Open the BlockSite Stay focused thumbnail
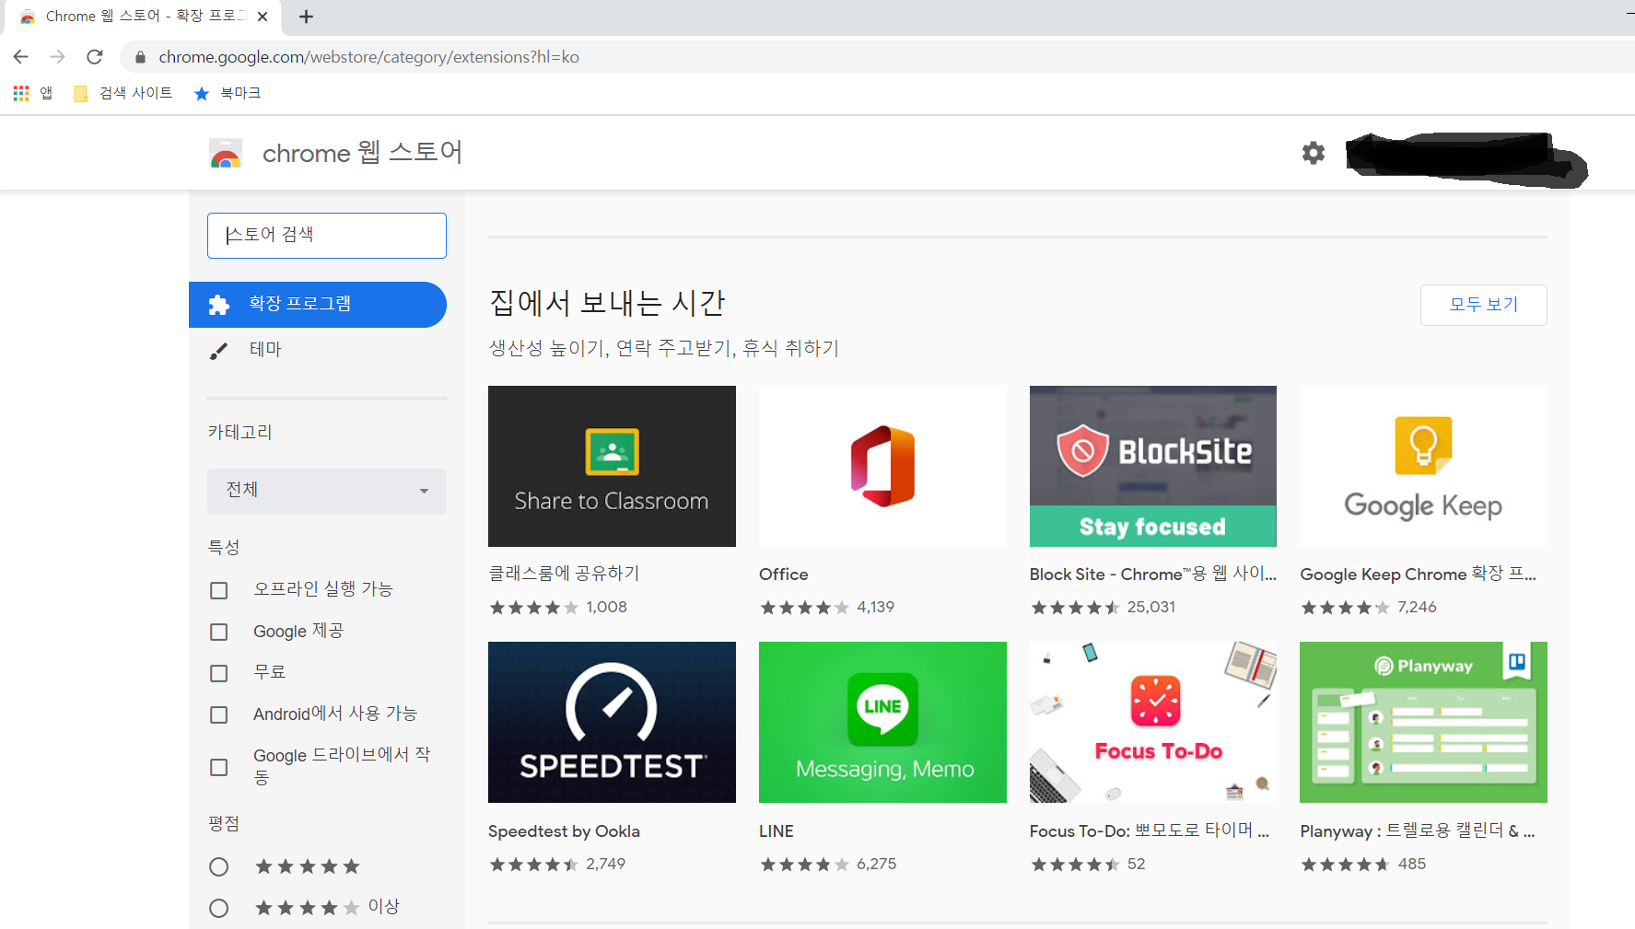 click(x=1153, y=466)
